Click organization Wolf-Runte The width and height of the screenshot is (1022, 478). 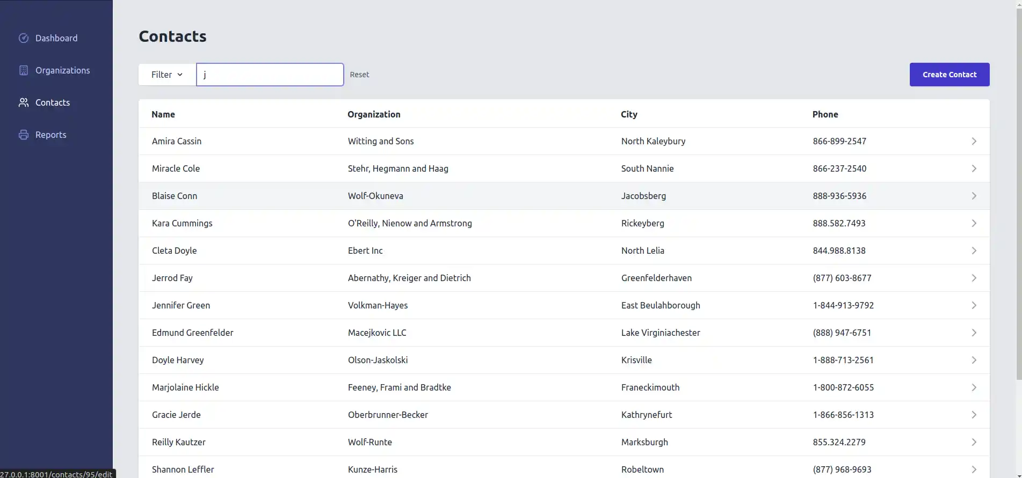(370, 442)
